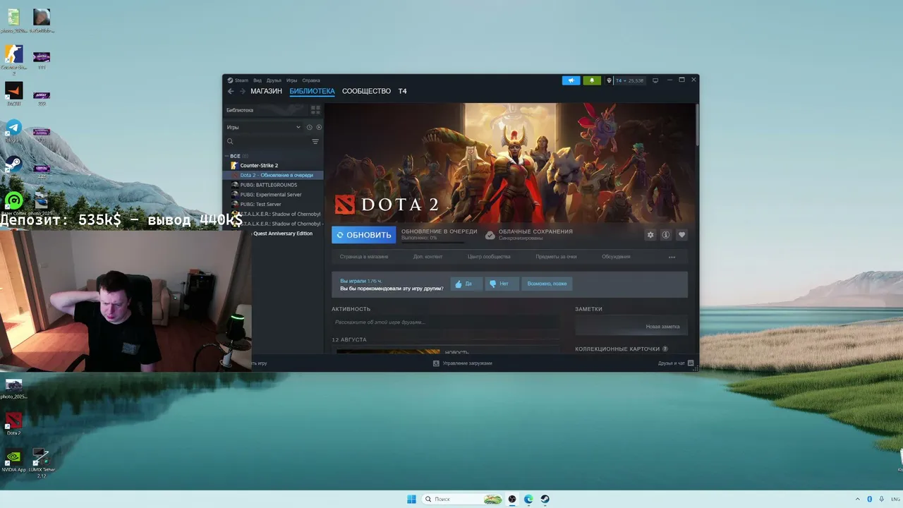The height and width of the screenshot is (508, 903).
Task: Click the library search magnifier icon
Action: click(230, 142)
